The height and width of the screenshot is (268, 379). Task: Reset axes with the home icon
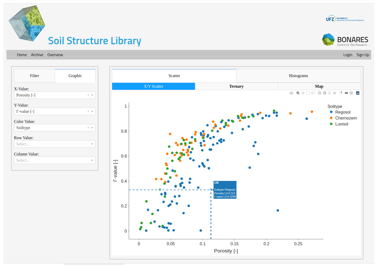334,93
